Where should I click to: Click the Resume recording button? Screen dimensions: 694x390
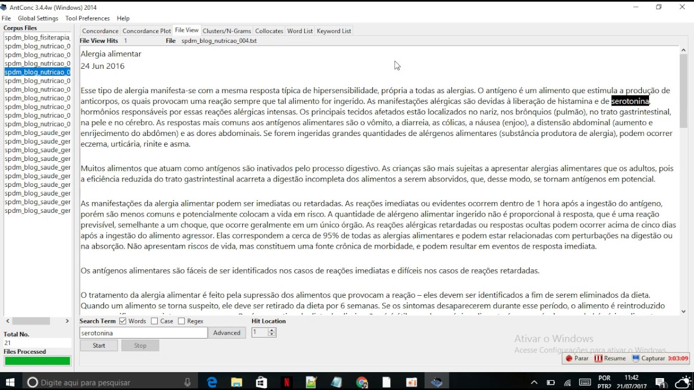tap(610, 358)
